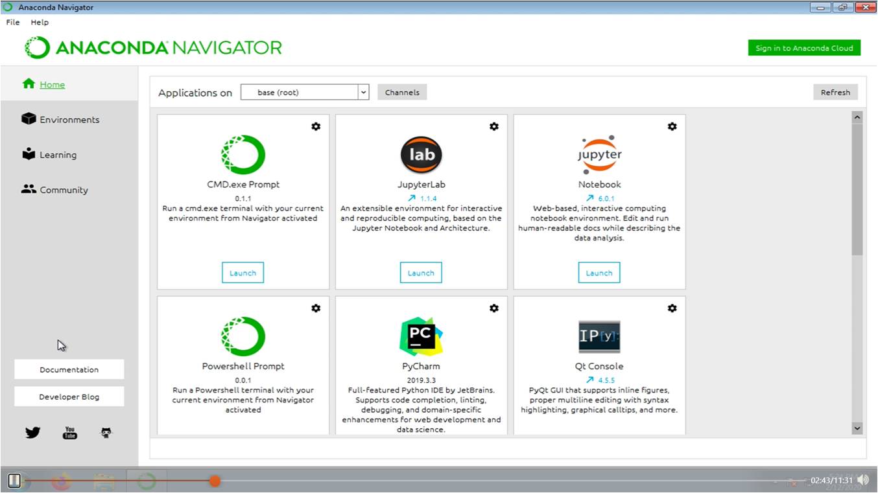Open the Channels selector
Viewport: 878px width, 493px height.
[x=401, y=92]
